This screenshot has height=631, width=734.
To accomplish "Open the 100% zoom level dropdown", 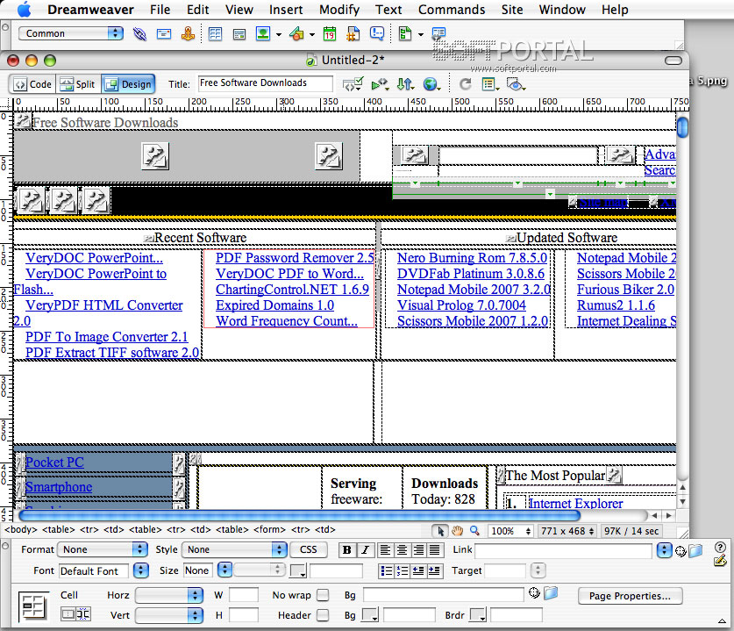I will [510, 531].
